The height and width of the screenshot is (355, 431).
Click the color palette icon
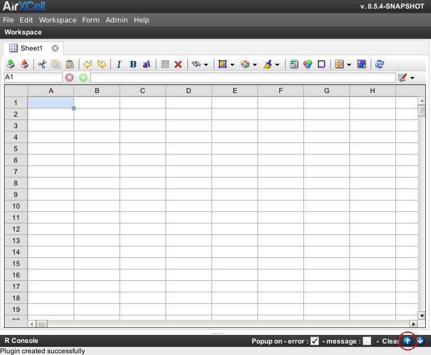point(245,64)
